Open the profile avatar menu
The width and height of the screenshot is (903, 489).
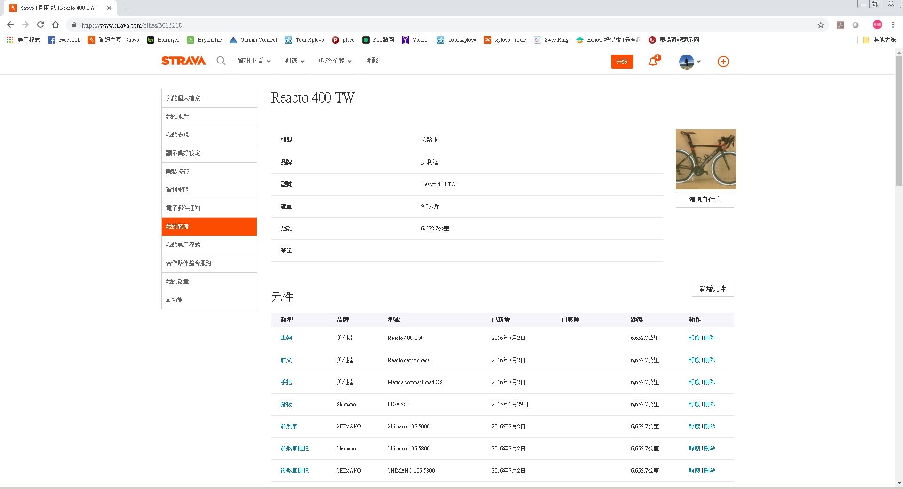point(689,62)
